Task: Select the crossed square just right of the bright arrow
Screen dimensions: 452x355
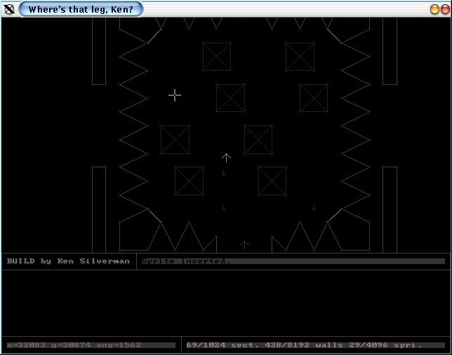Action: pos(258,140)
